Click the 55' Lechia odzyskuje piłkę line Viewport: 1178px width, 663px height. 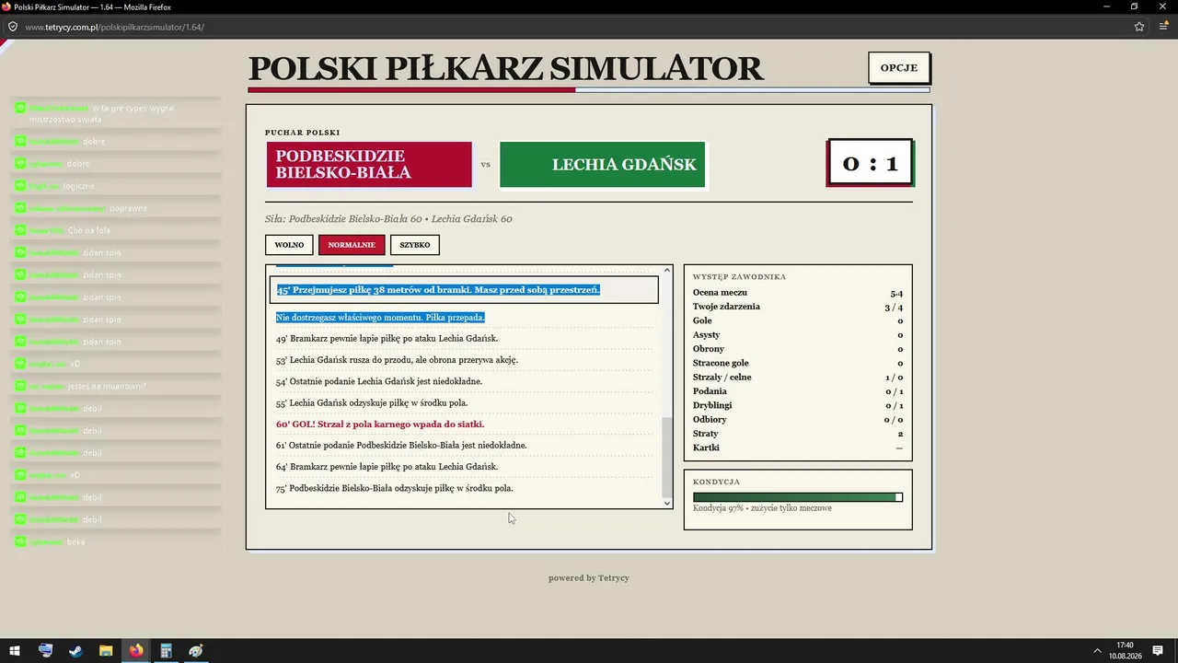[x=372, y=403]
